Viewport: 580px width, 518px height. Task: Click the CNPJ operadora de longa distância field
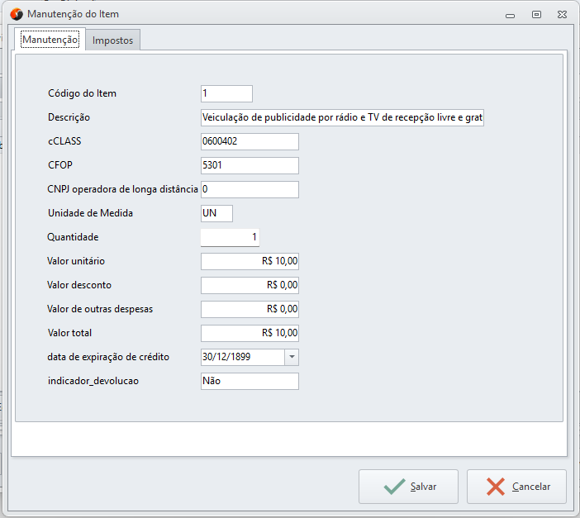pyautogui.click(x=250, y=190)
